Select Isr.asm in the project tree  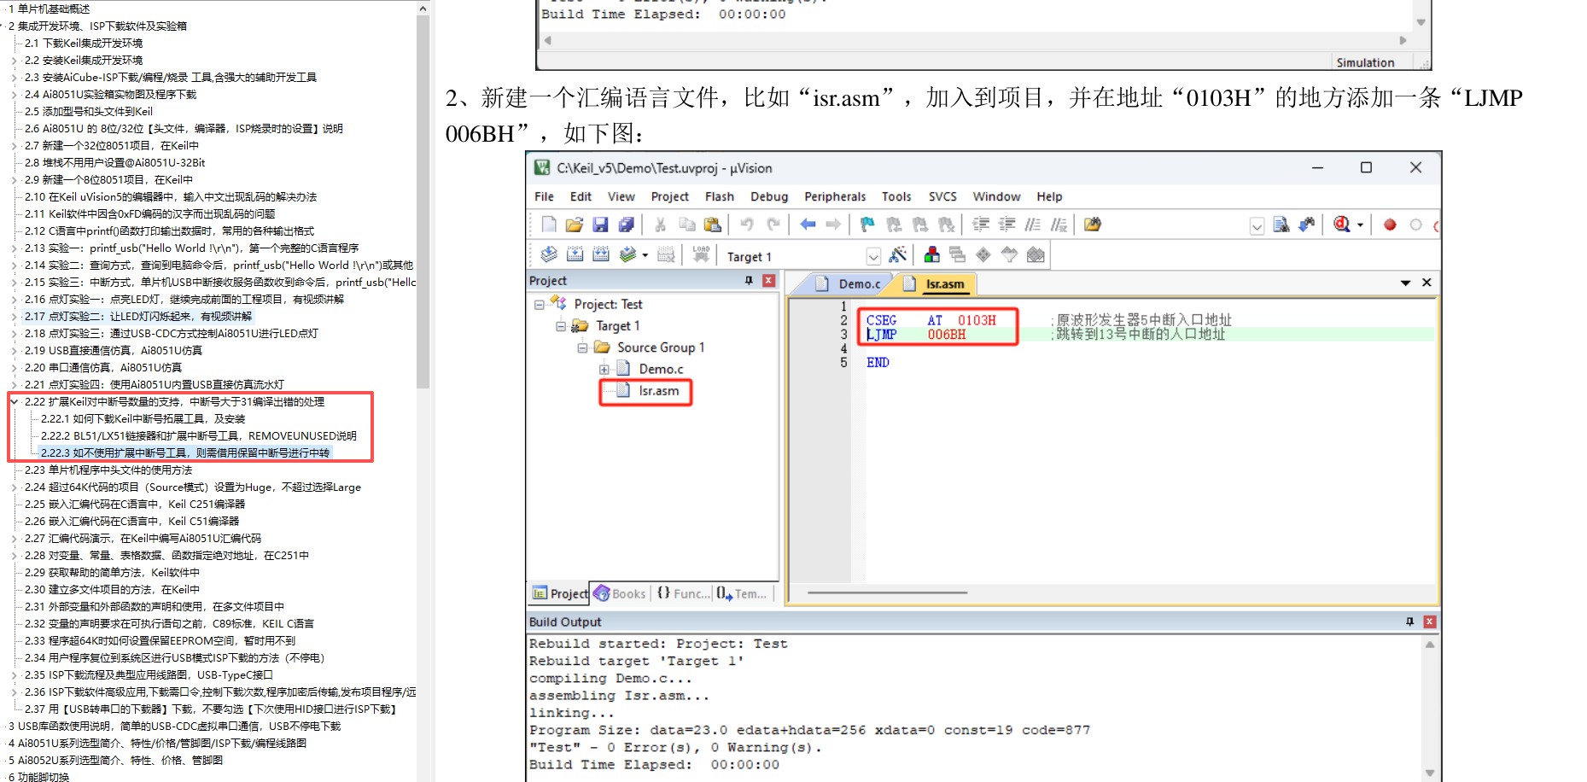659,391
